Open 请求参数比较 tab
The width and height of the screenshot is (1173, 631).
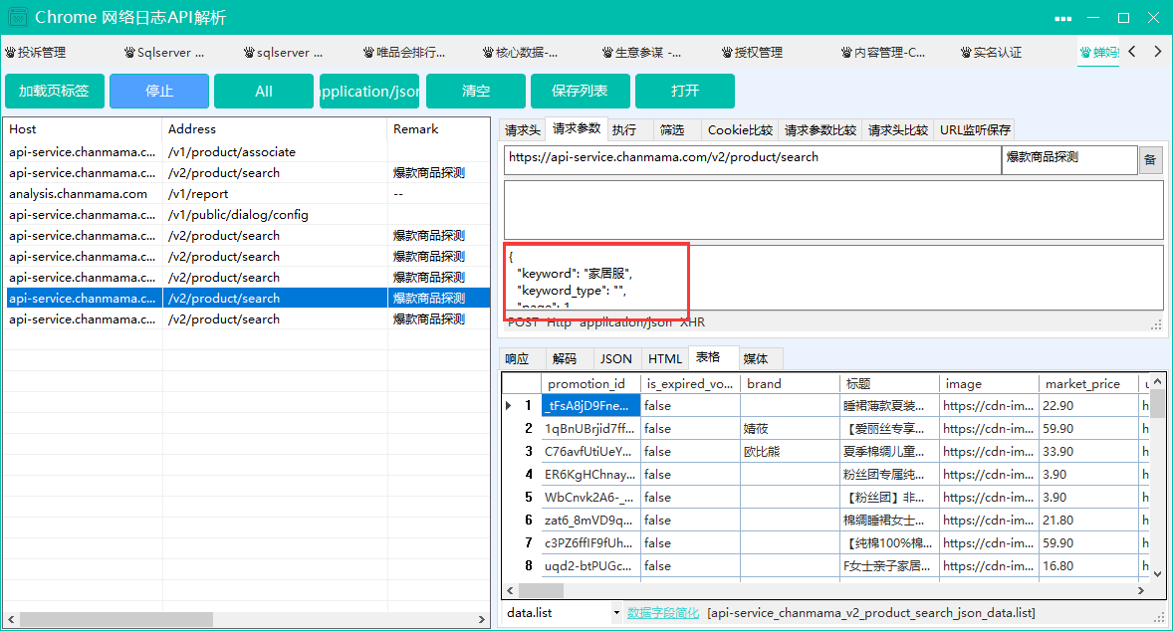coord(820,130)
